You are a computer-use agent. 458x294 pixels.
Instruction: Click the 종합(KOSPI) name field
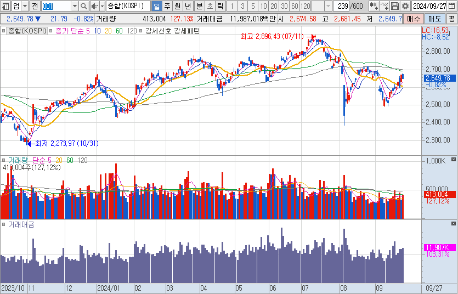[128, 6]
